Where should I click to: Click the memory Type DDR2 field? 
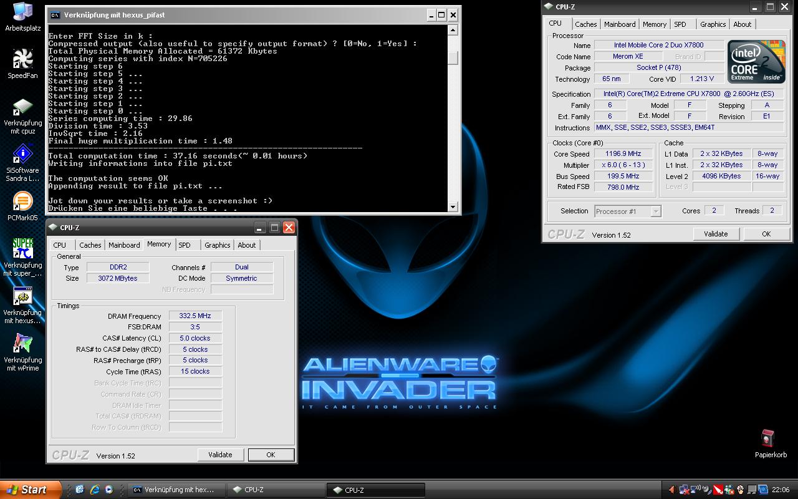click(118, 267)
